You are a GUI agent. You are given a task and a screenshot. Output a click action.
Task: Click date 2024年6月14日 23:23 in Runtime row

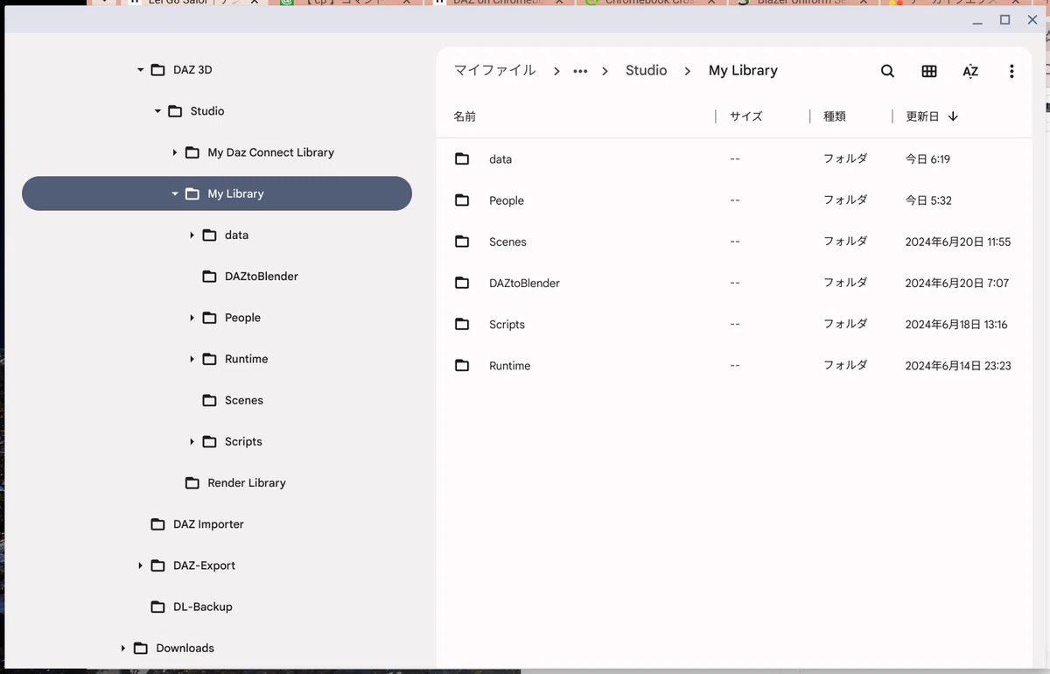[958, 366]
